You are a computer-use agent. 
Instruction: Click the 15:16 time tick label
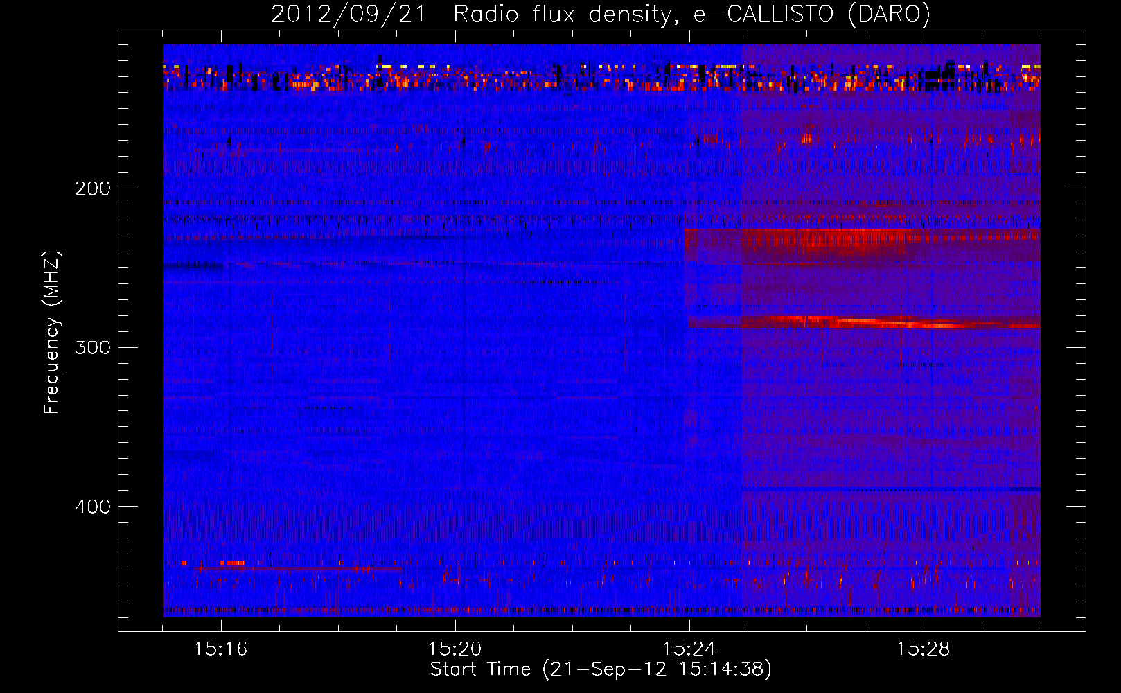pyautogui.click(x=221, y=649)
